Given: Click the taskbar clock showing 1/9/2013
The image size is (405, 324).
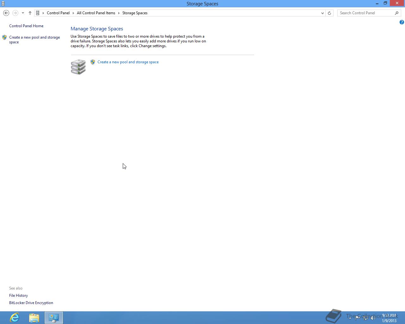Looking at the screenshot, I should click(389, 318).
